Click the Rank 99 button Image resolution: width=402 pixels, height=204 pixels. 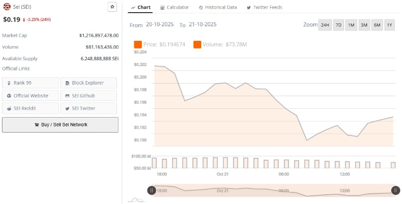coord(30,83)
